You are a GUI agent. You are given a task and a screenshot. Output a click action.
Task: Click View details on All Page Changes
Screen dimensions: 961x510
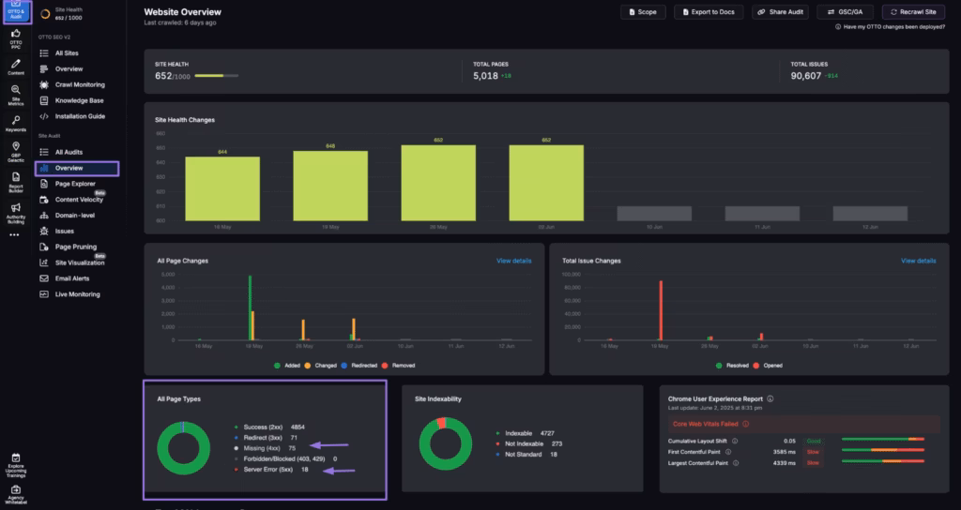tap(513, 261)
